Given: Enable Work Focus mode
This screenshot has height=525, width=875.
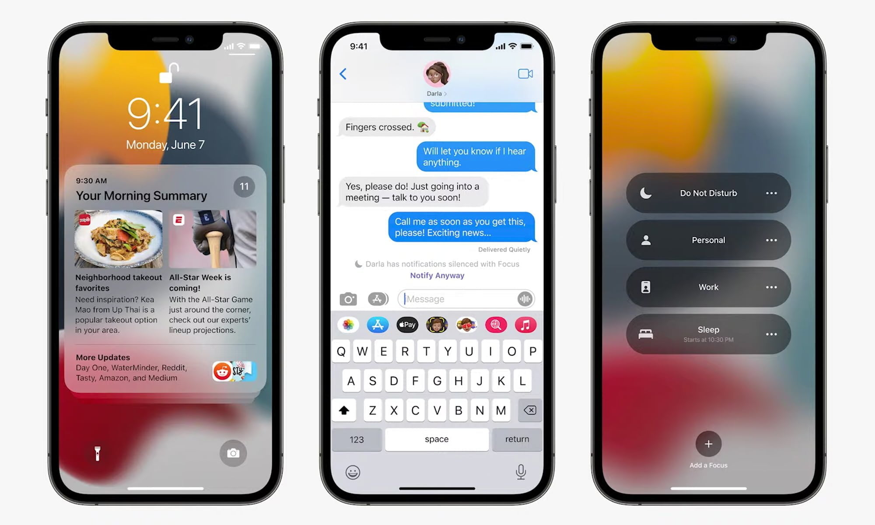Looking at the screenshot, I should click(708, 287).
